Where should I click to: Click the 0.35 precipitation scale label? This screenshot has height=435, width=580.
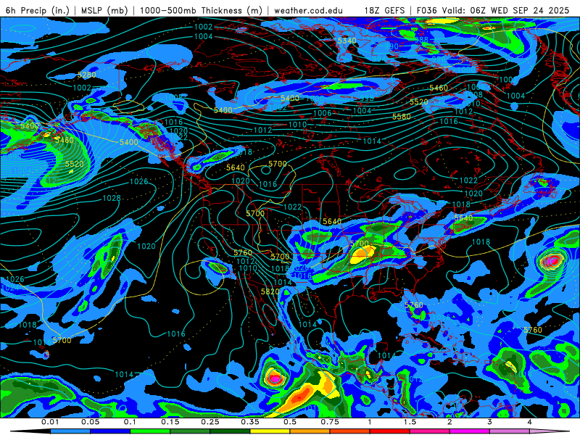pos(250,422)
